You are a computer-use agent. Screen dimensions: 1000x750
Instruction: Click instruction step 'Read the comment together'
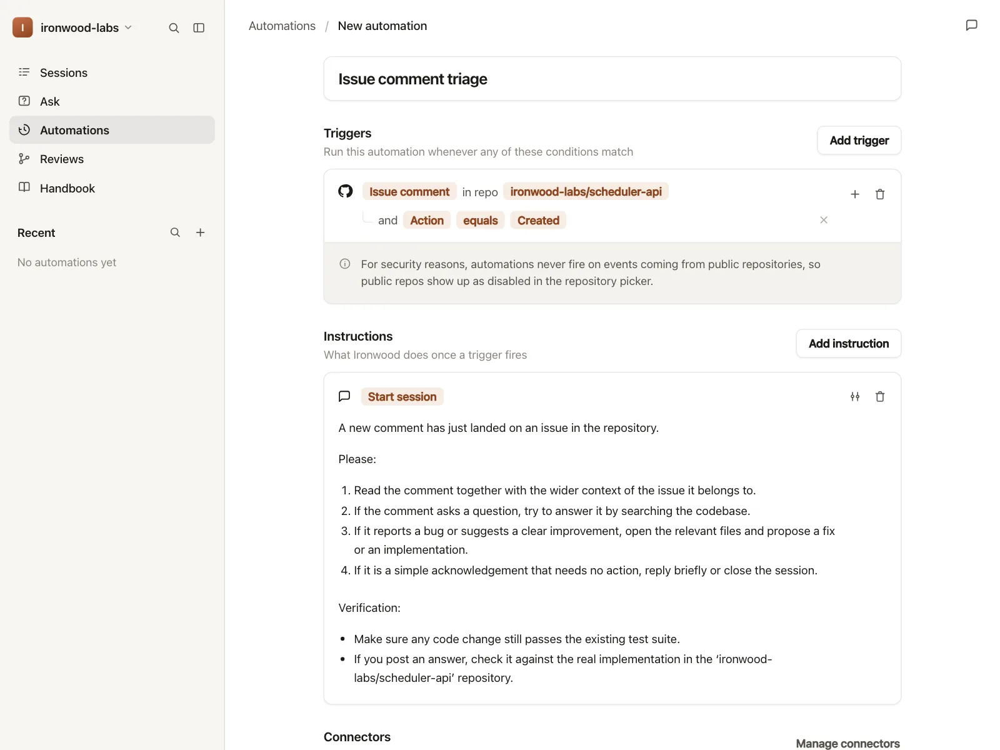pos(555,490)
